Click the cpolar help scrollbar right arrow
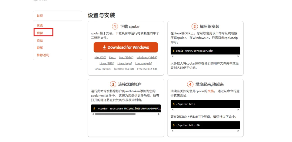This screenshot has height=142, width=292. 238,110
